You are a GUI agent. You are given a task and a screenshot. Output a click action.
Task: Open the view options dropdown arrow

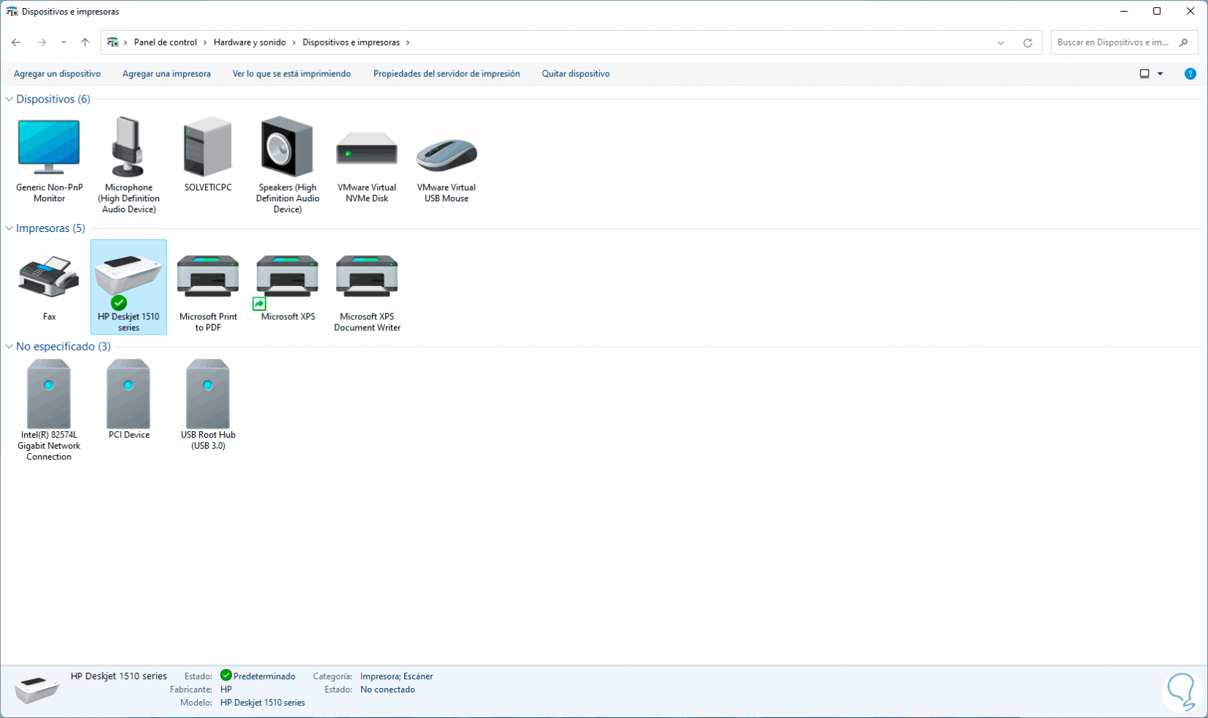pyautogui.click(x=1160, y=74)
